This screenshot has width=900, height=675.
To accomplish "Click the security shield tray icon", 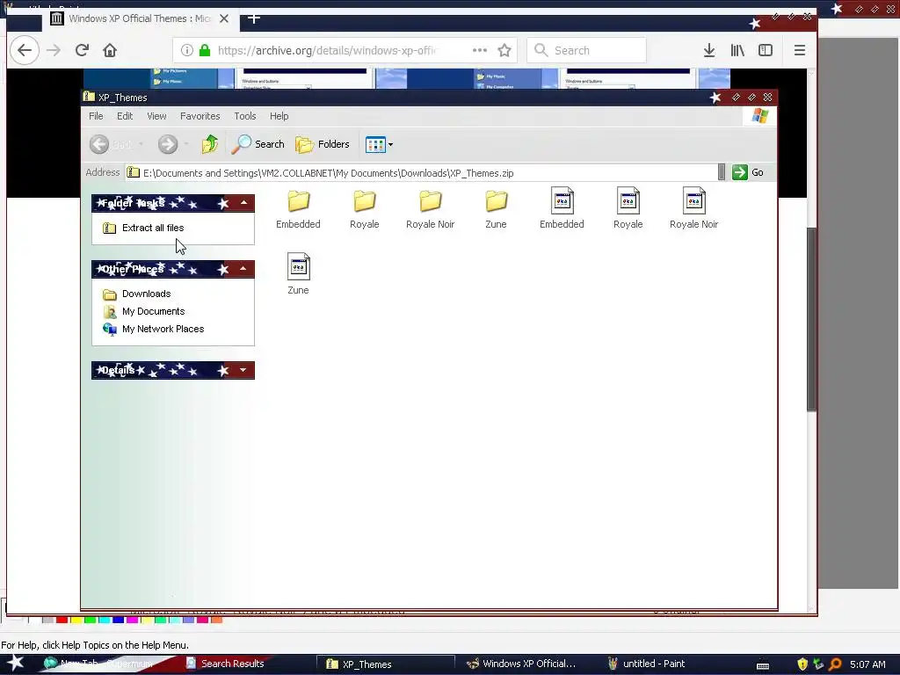I will point(802,664).
